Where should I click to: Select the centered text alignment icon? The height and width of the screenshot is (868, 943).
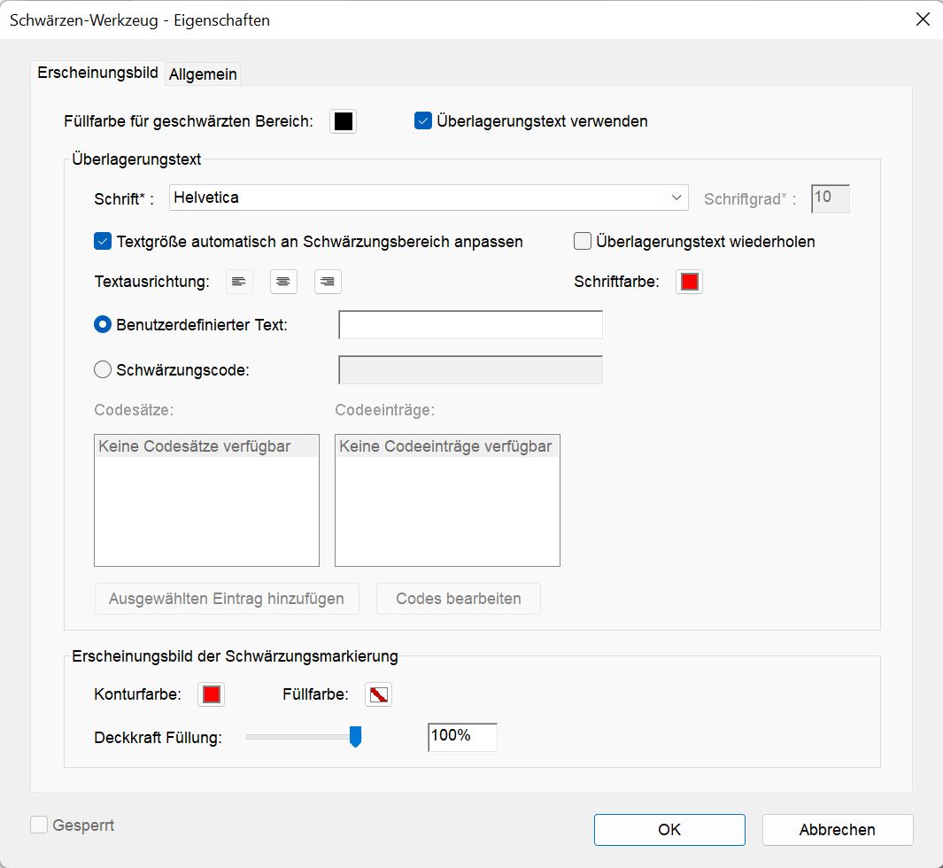coord(282,282)
